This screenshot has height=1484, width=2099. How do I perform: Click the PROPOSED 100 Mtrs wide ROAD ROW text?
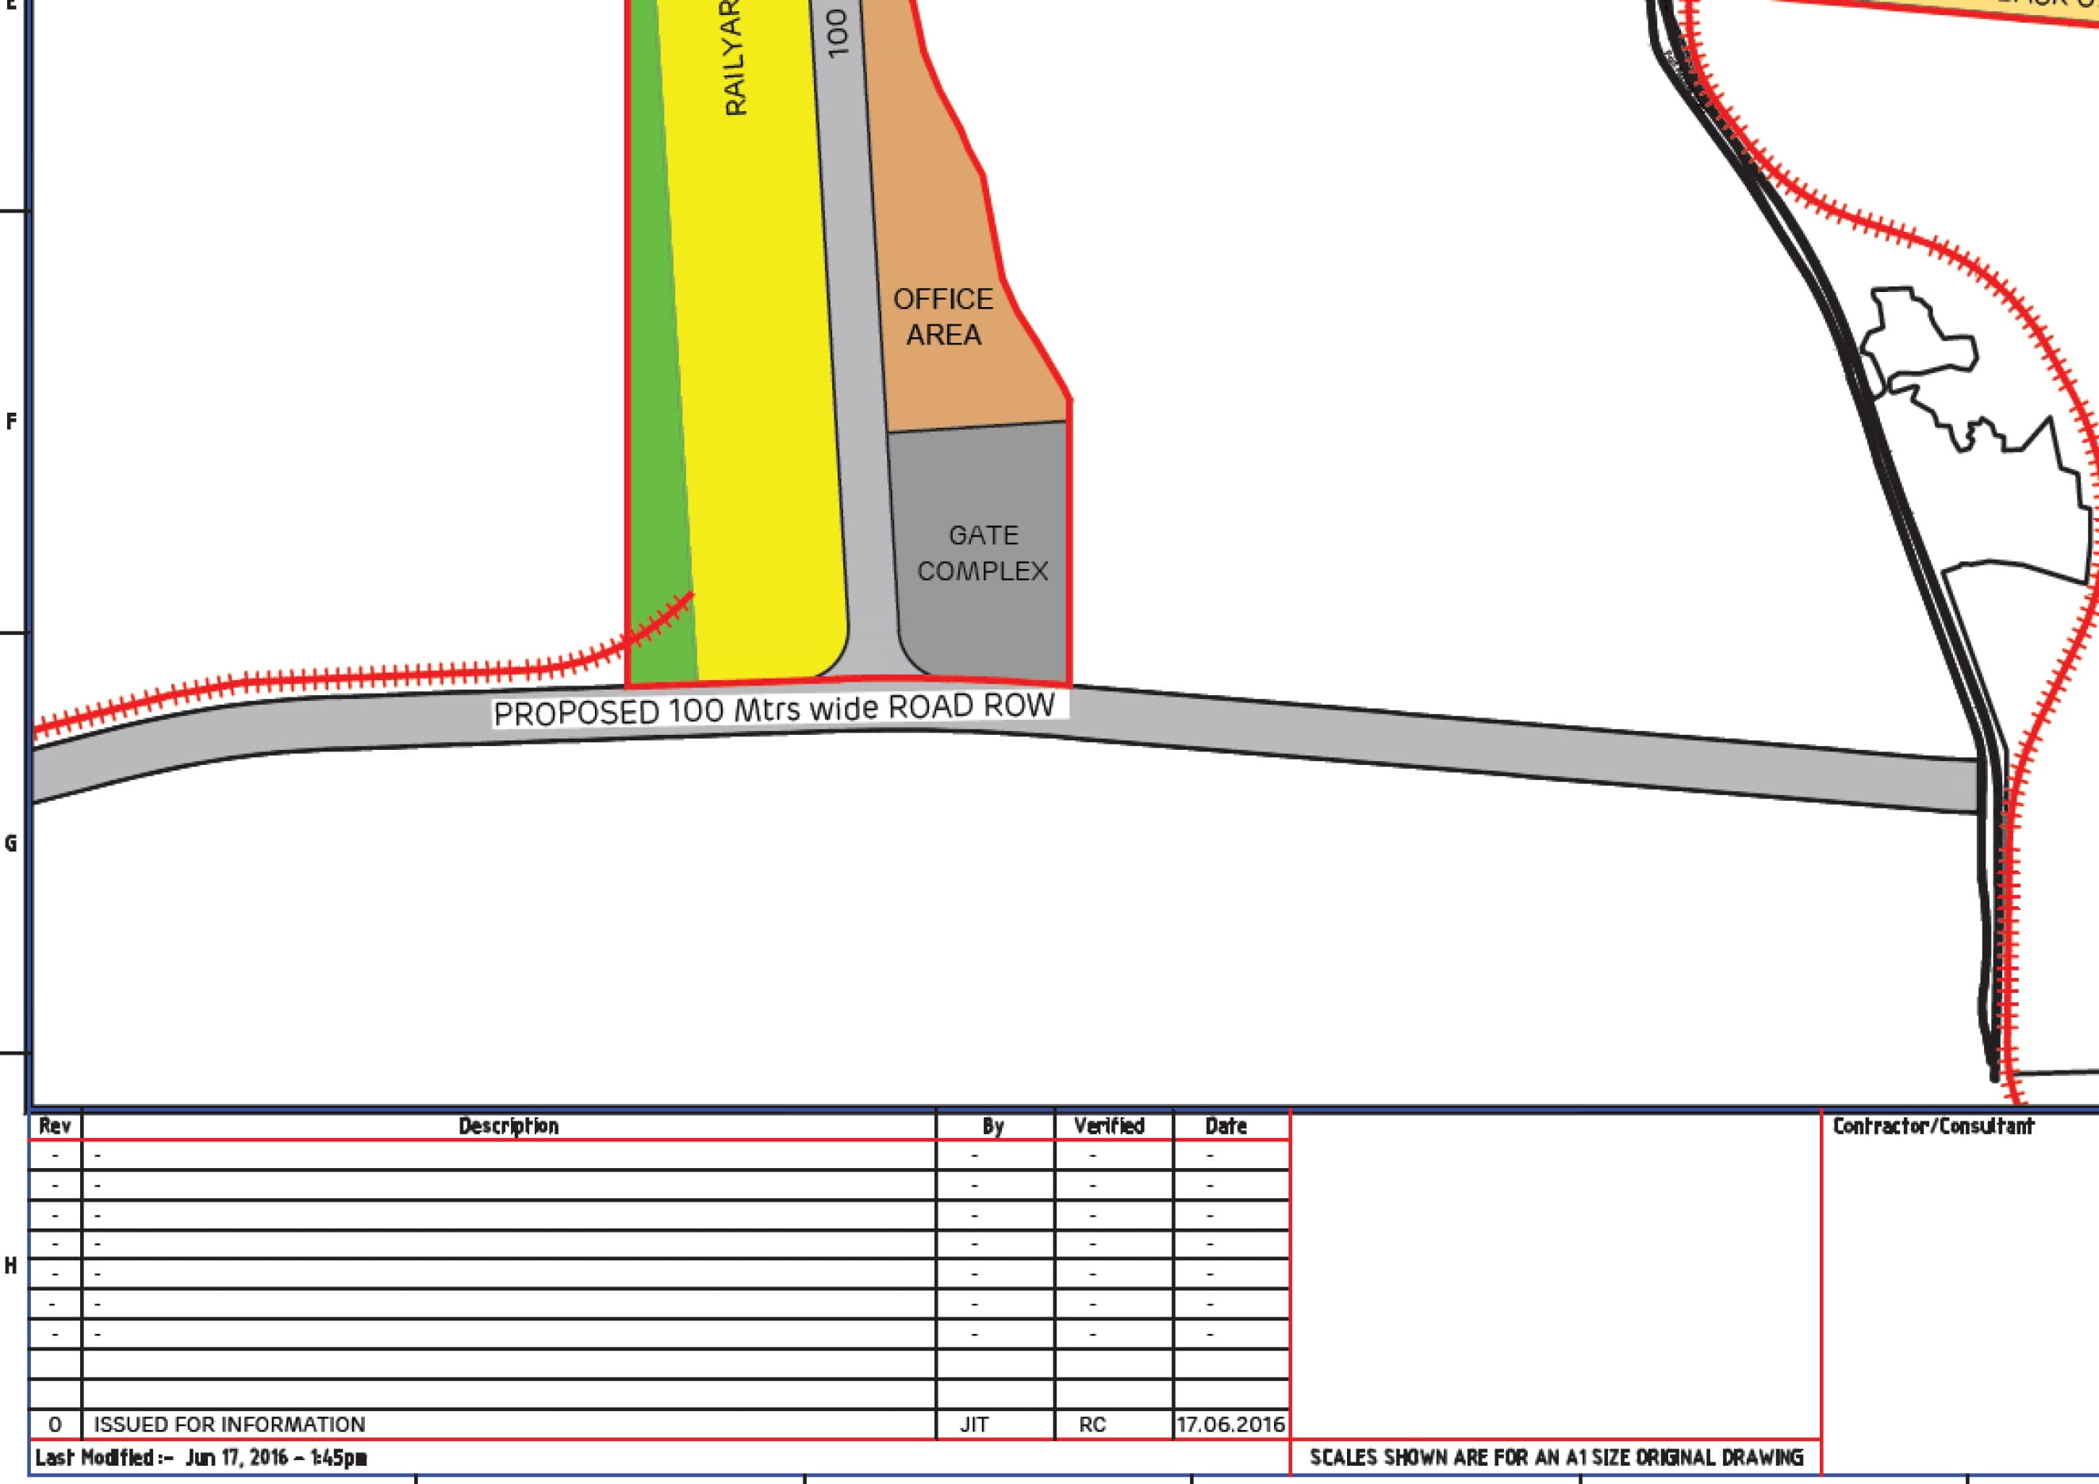pyautogui.click(x=773, y=710)
